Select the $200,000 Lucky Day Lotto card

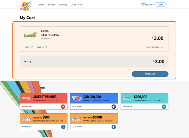(x=144, y=102)
